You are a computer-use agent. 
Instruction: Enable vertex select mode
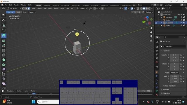23,8
